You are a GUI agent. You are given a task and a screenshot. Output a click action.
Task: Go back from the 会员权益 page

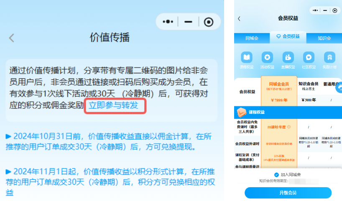(x=239, y=18)
